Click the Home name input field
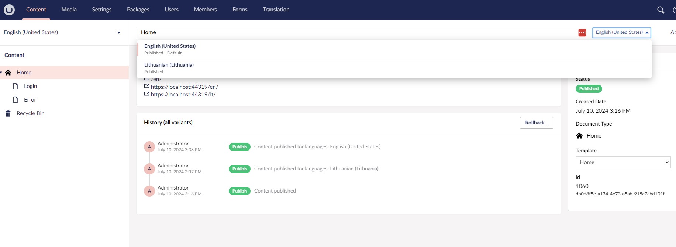The width and height of the screenshot is (676, 247). (x=354, y=33)
